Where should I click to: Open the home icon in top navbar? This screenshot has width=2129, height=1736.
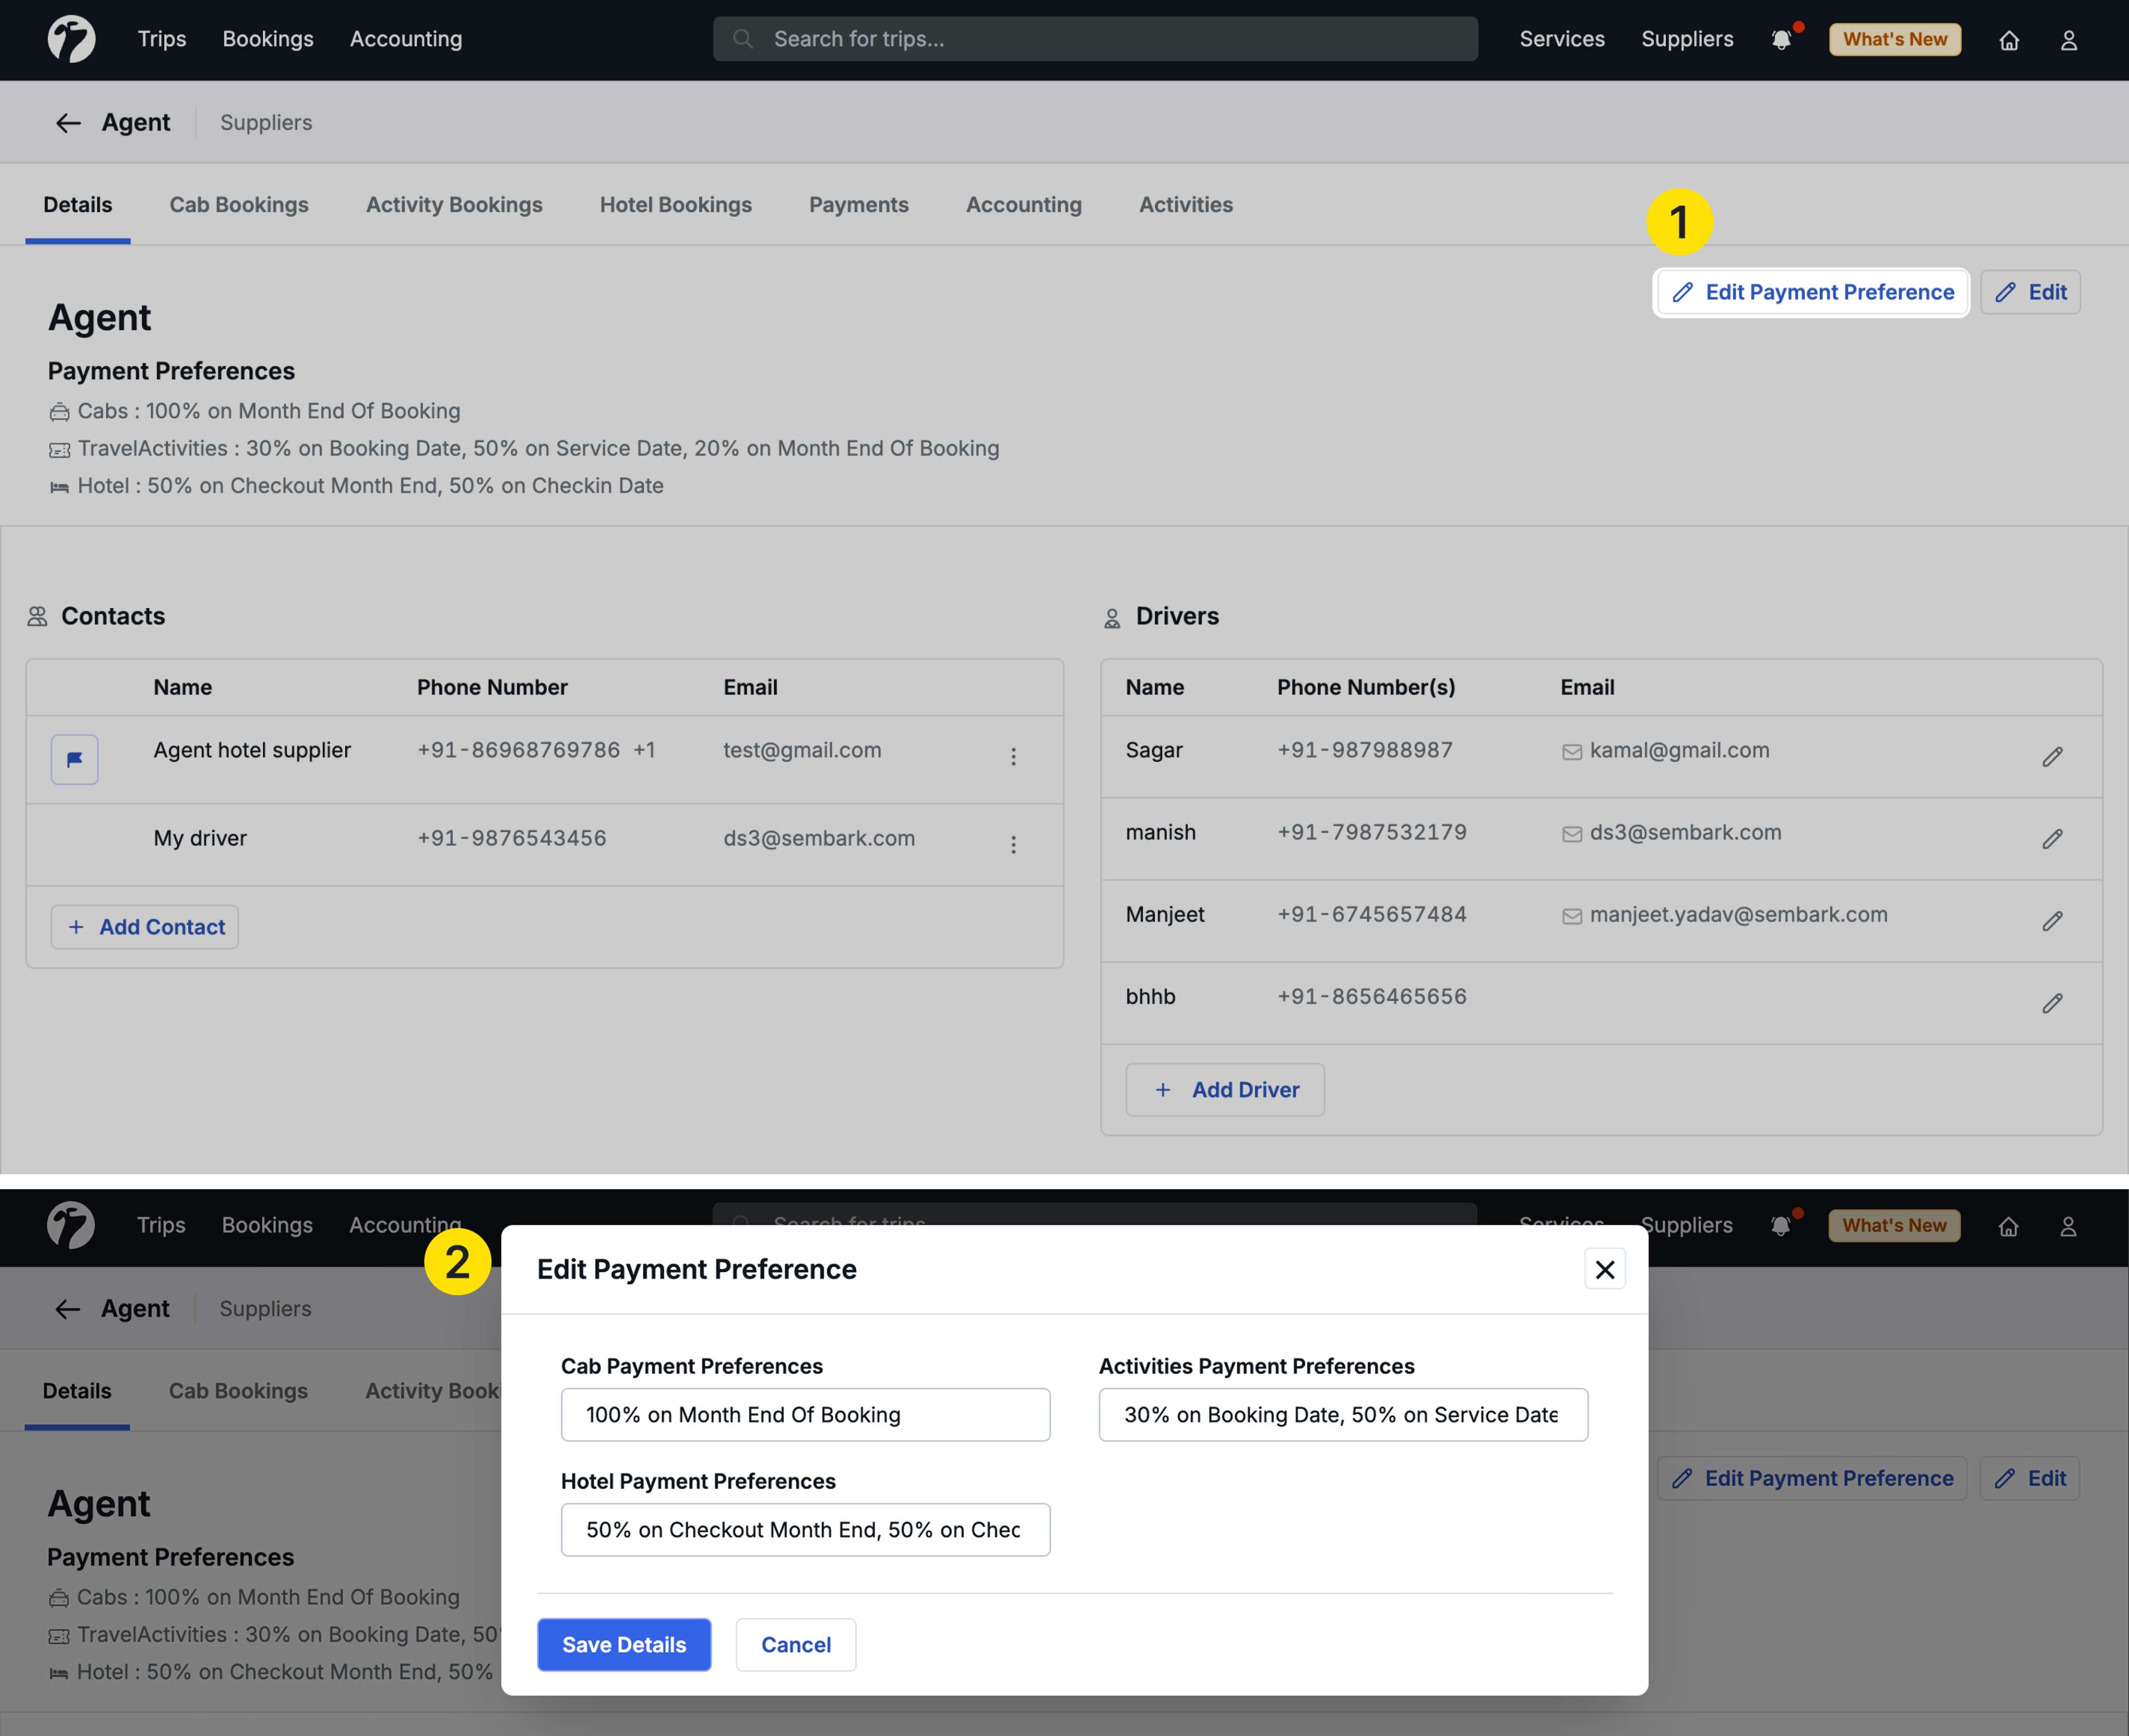tap(2009, 40)
